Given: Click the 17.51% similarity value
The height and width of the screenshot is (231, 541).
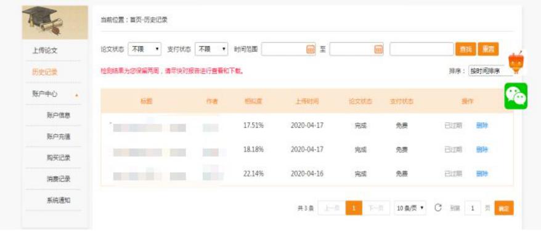Looking at the screenshot, I should pos(253,125).
